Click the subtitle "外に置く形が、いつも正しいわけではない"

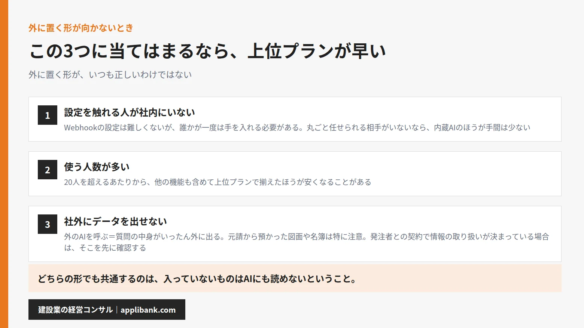pos(110,75)
